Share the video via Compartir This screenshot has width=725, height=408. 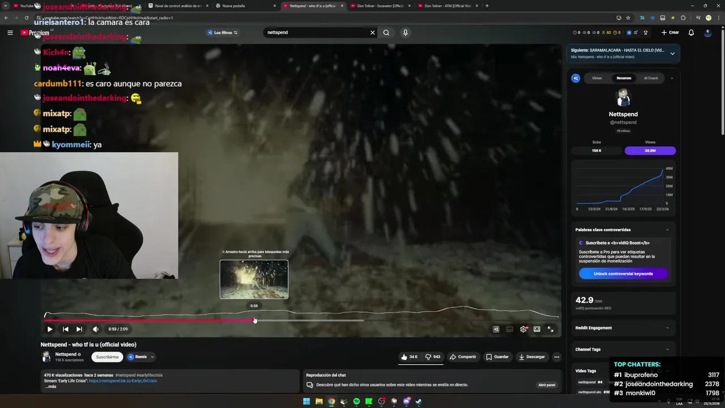[463, 357]
